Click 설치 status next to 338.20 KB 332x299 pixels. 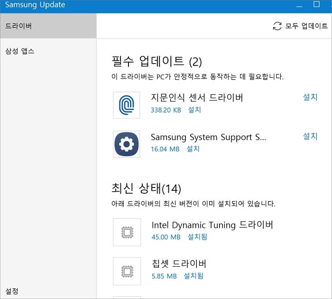tap(194, 110)
